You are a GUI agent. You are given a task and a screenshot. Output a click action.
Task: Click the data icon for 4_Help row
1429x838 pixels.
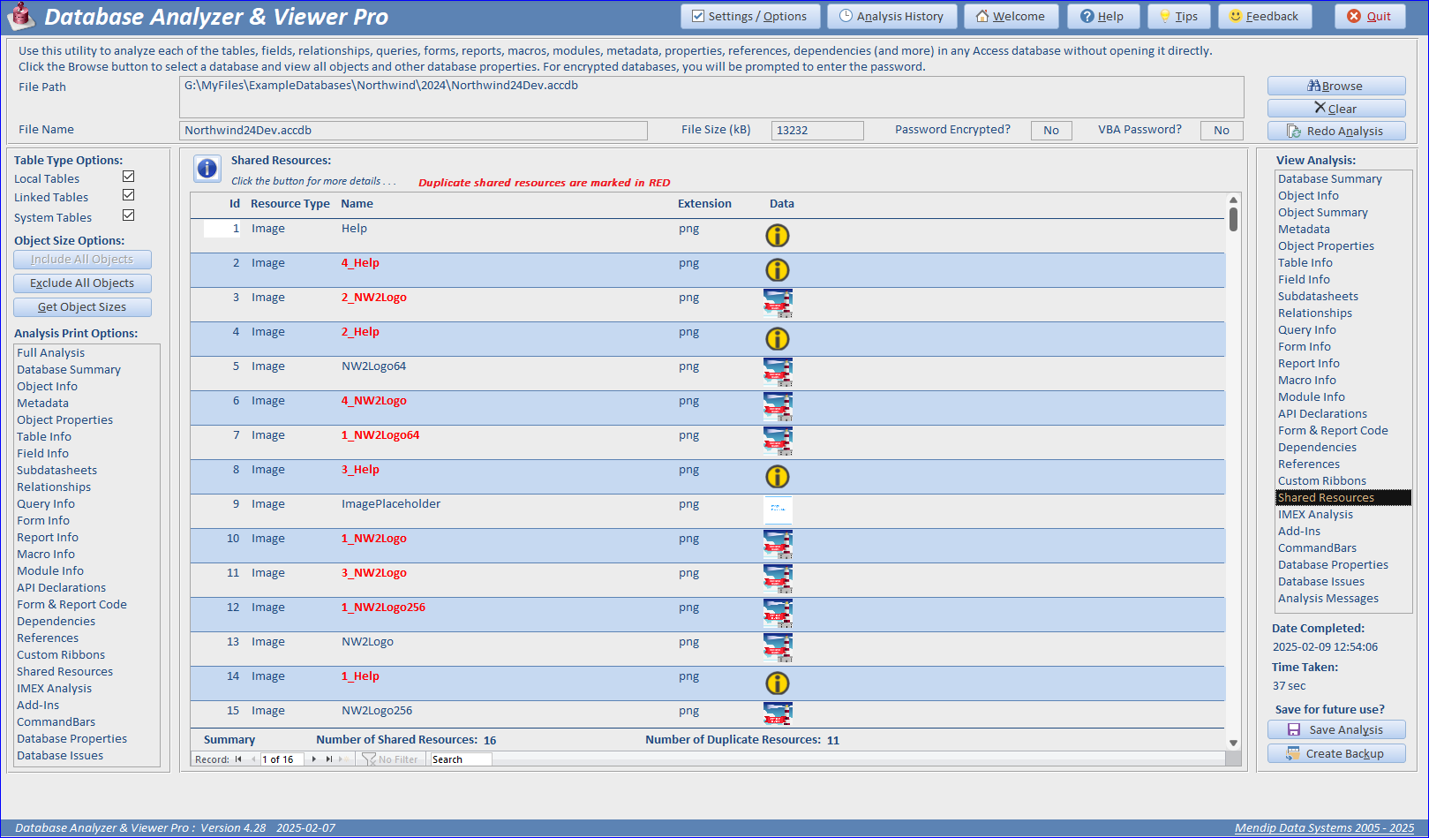(777, 270)
